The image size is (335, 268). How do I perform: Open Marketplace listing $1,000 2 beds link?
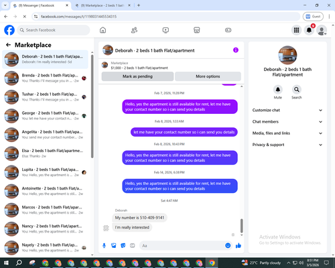click(x=139, y=68)
